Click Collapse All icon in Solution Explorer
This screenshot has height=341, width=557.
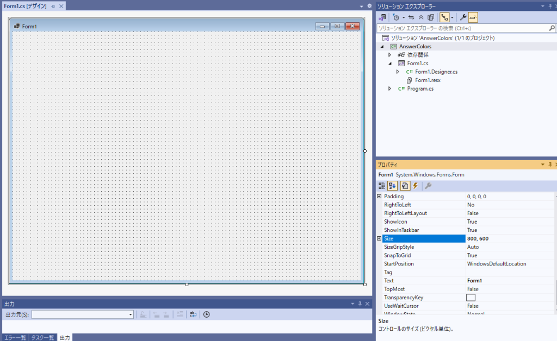(x=422, y=17)
